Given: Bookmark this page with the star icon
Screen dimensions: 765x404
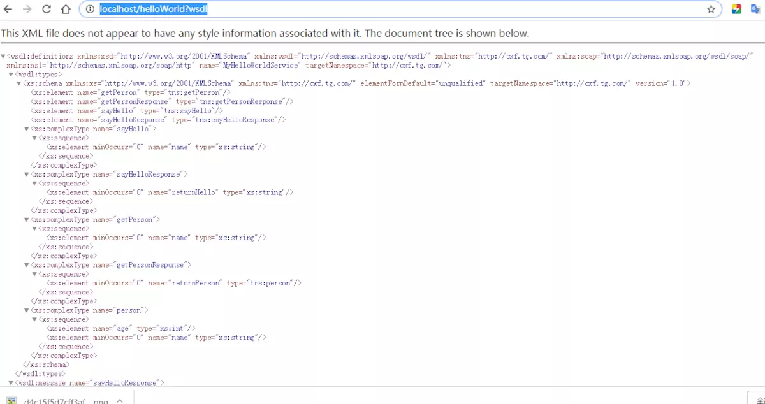Looking at the screenshot, I should (711, 10).
